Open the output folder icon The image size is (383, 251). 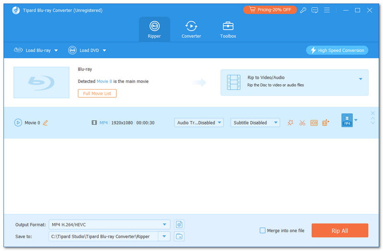pos(179,237)
